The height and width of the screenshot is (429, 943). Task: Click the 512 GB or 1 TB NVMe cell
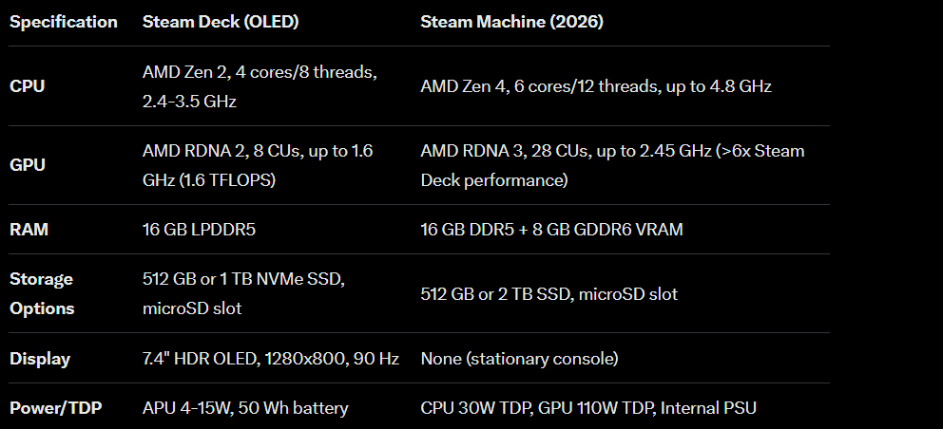pos(243,294)
